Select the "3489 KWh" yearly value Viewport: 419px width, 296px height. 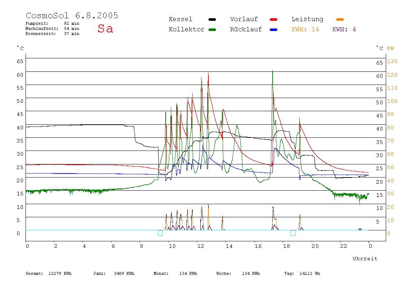point(124,273)
